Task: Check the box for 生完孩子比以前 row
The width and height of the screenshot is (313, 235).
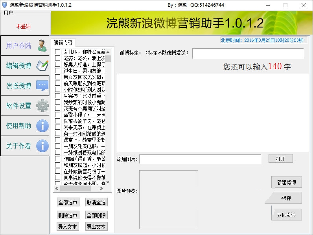Action: point(58,96)
